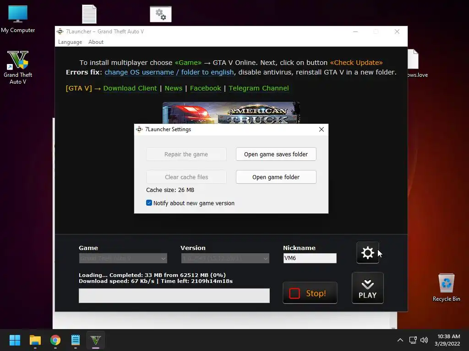469x351 pixels.
Task: Expand the Game dropdown
Action: 123,258
